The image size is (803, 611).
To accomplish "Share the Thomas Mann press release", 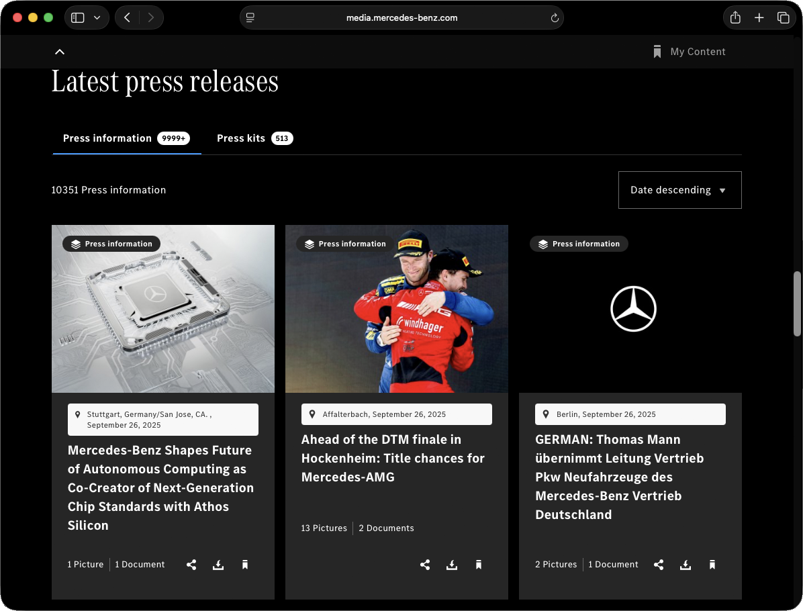I will (659, 565).
